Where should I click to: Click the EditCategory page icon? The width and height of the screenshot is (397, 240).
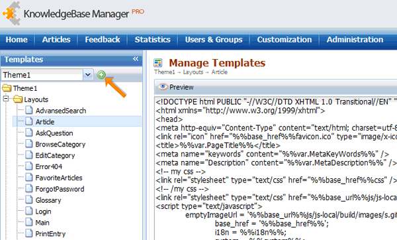(x=29, y=155)
